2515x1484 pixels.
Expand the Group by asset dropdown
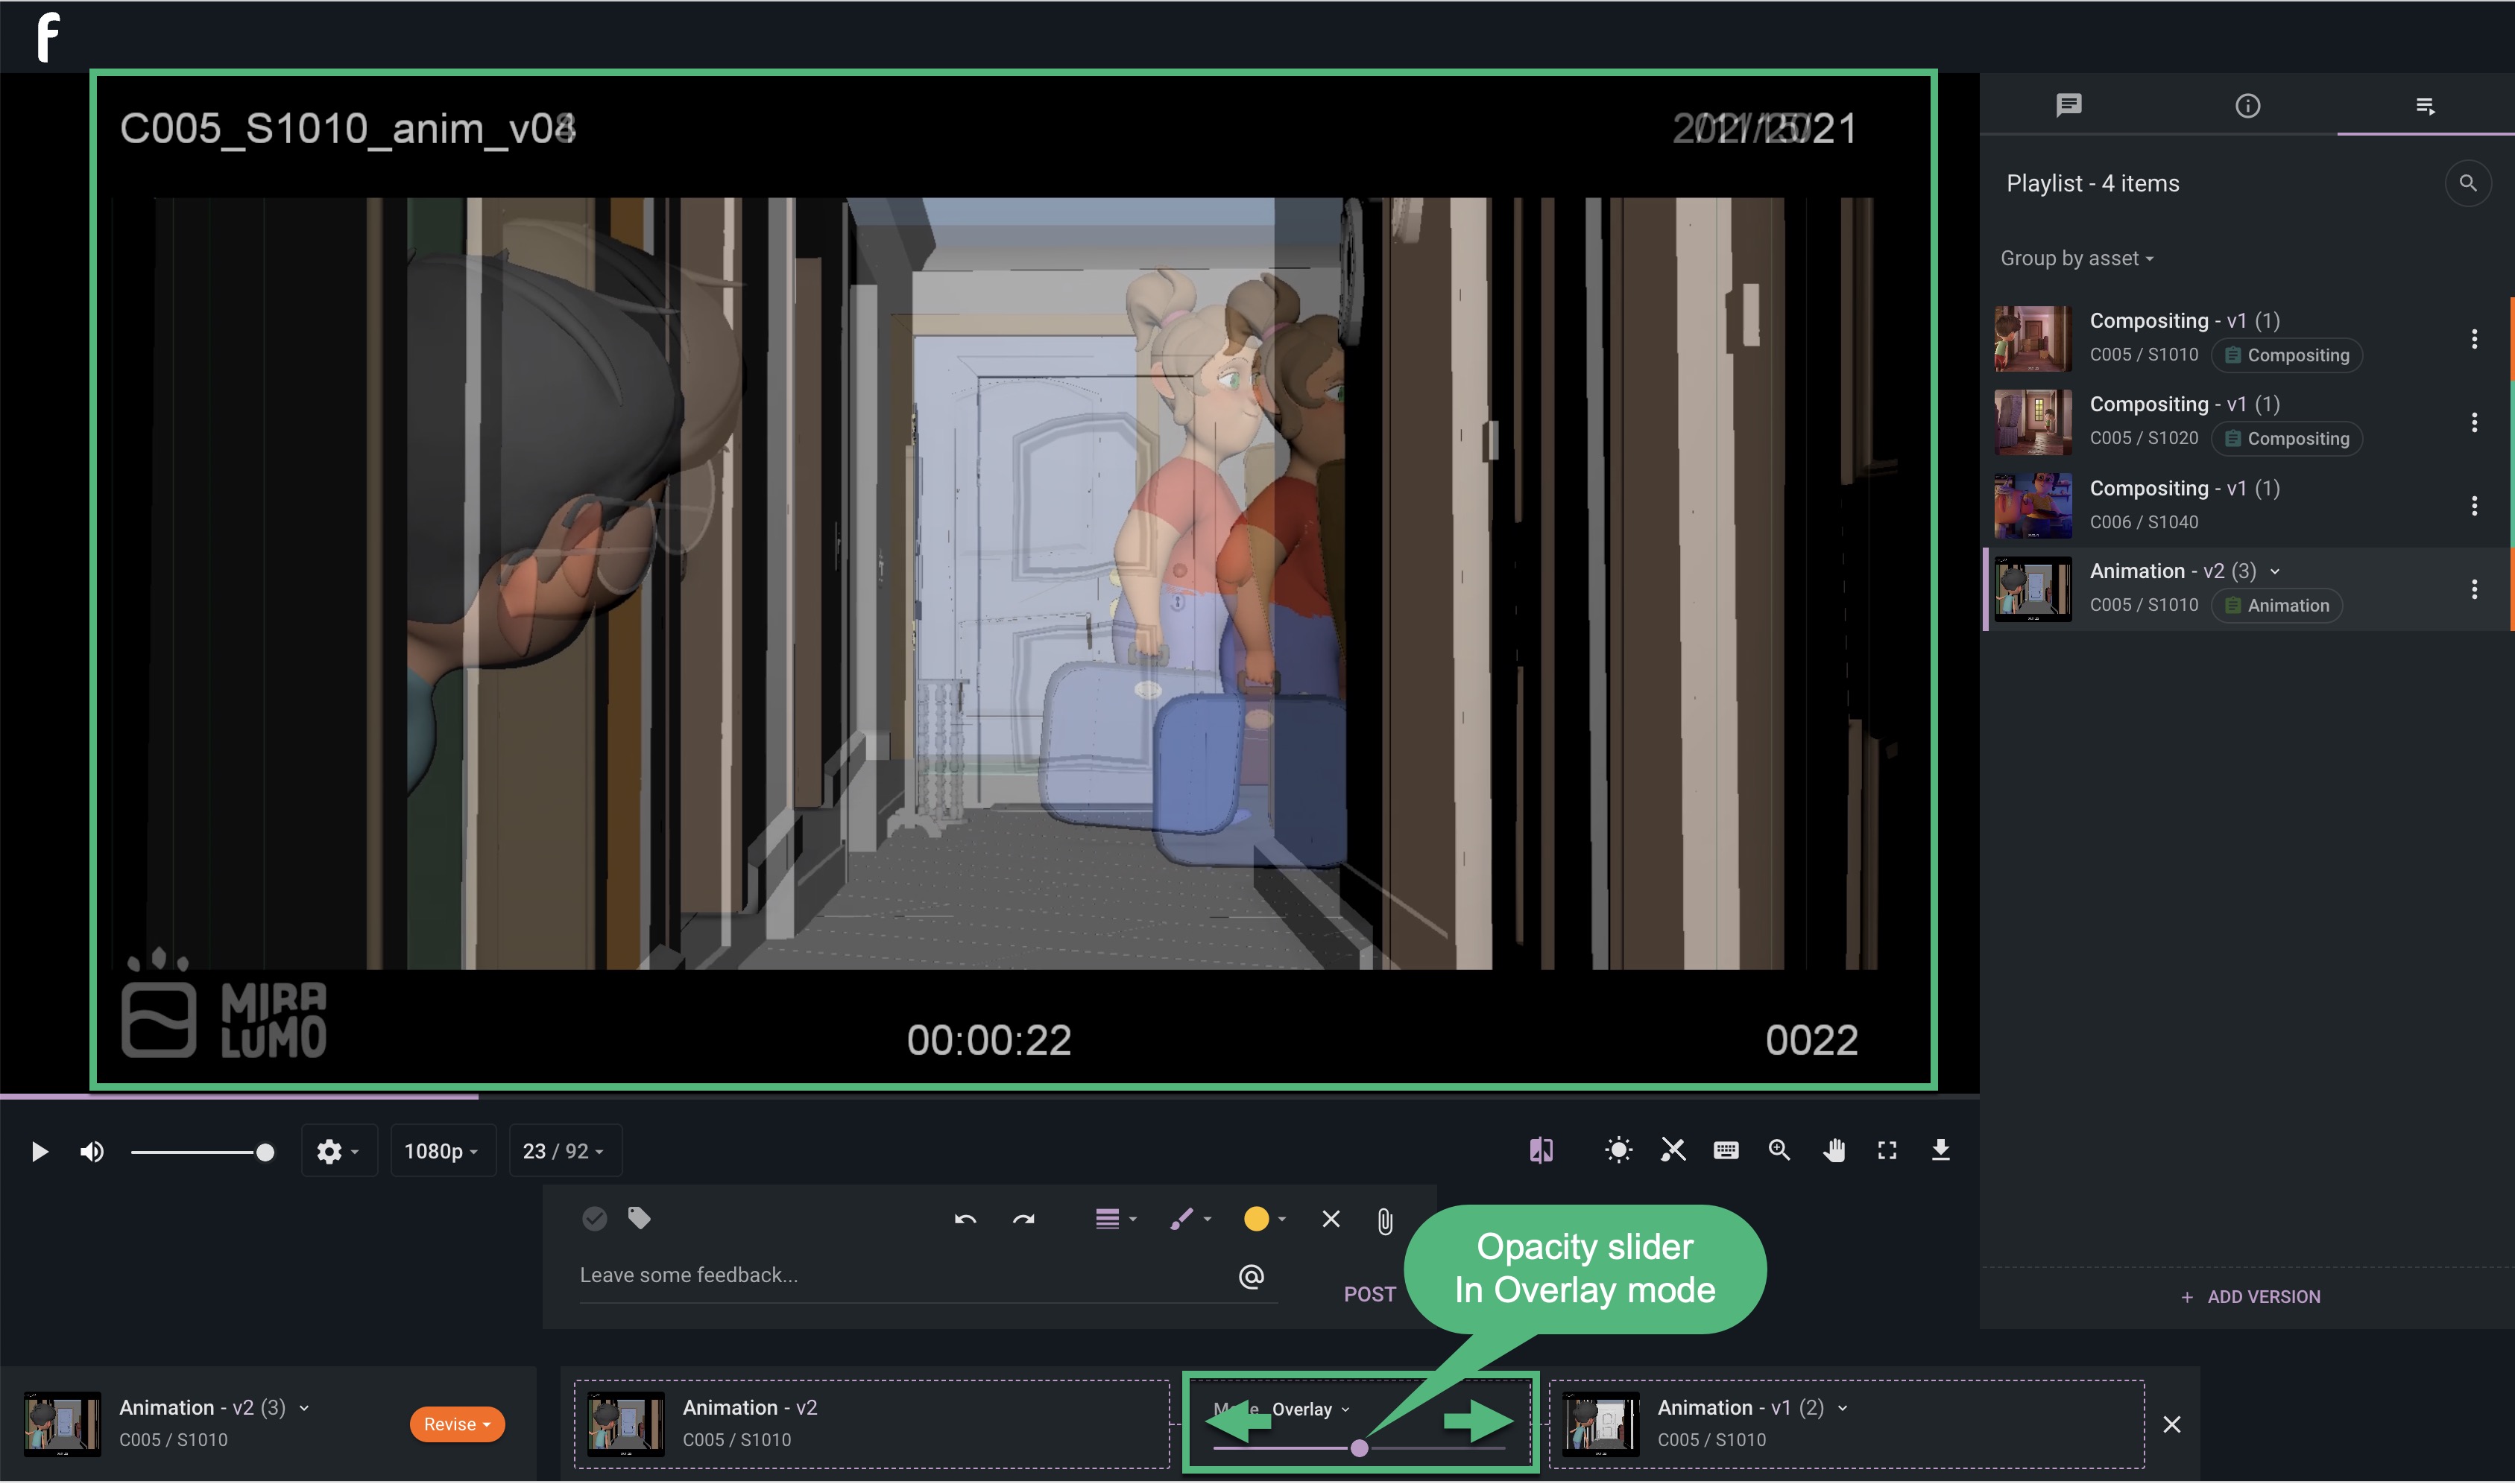2077,259
